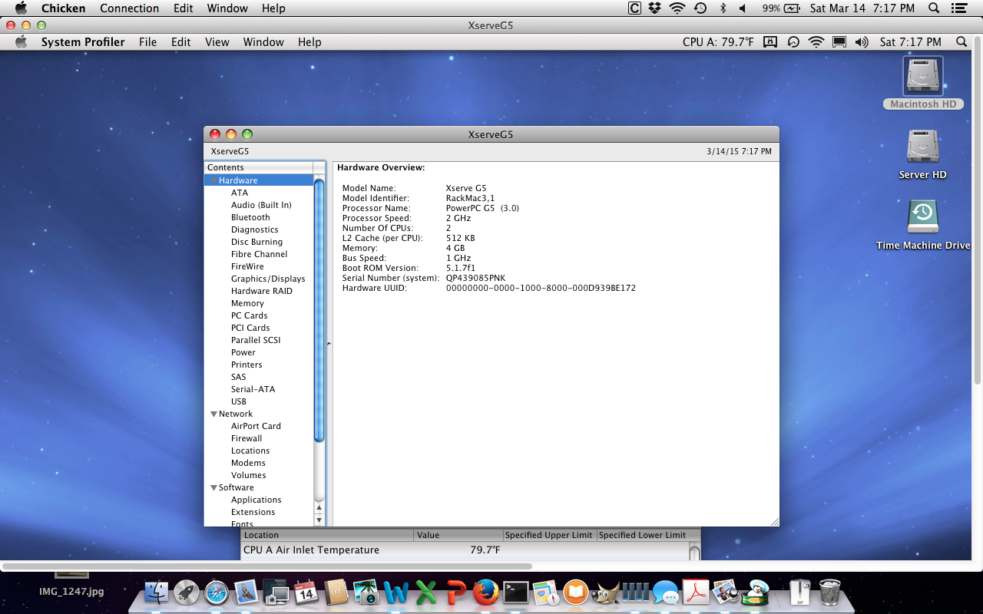Select Applications under Software
The width and height of the screenshot is (983, 614).
point(256,500)
